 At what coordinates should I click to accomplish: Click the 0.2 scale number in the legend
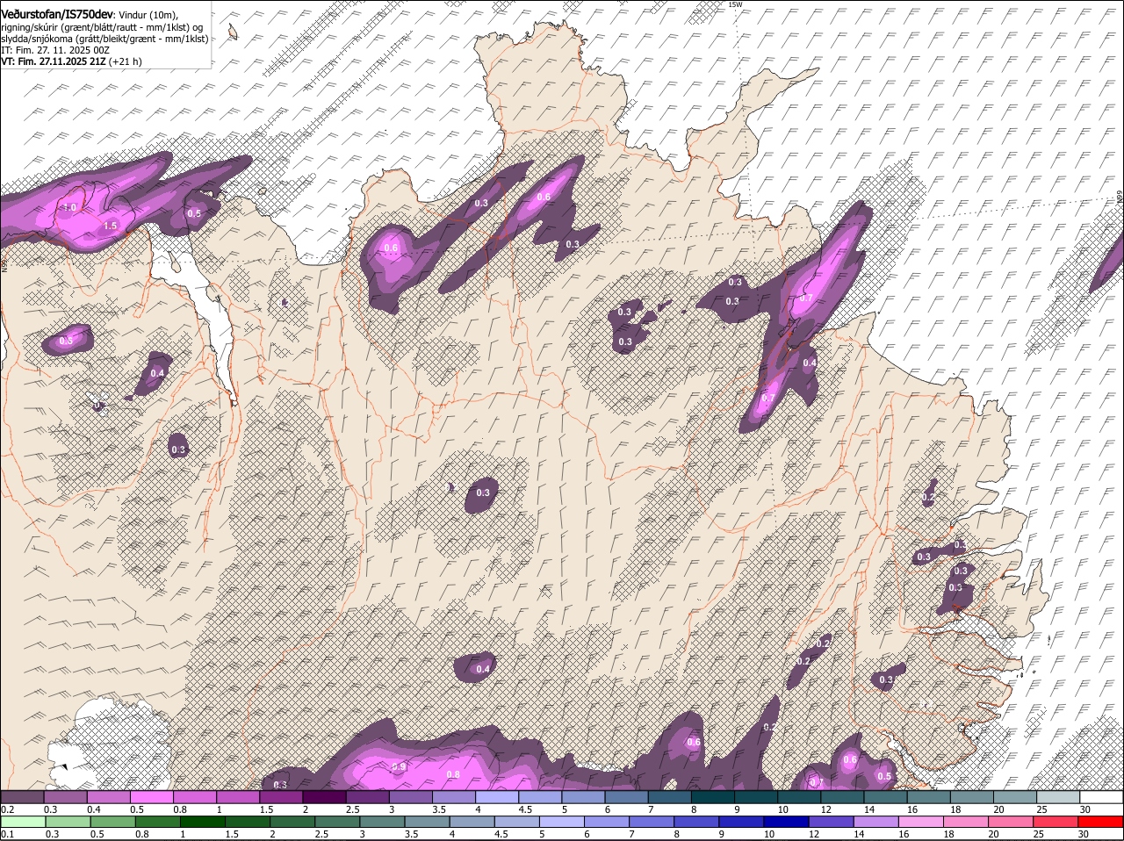[x=7, y=809]
